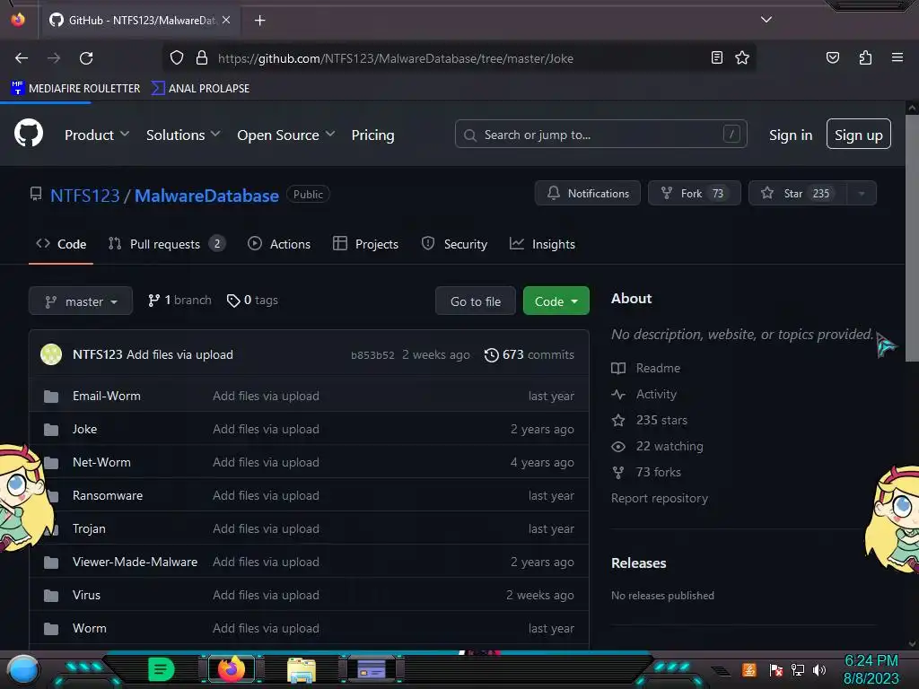View the 0 tags link

252,300
